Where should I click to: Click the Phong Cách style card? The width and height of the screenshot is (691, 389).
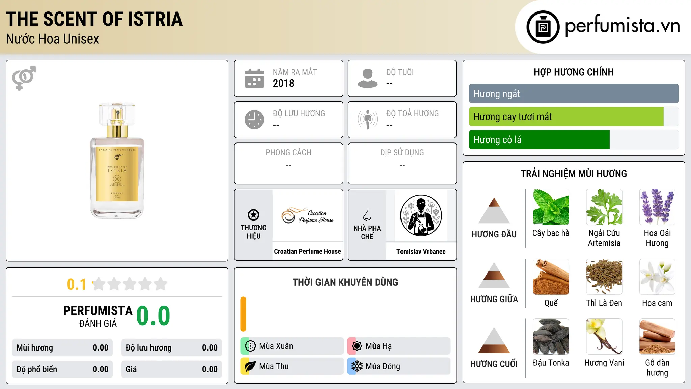point(288,163)
